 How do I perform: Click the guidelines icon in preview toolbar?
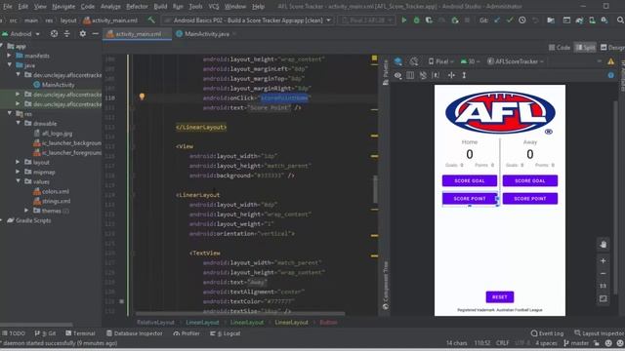pyautogui.click(x=464, y=75)
